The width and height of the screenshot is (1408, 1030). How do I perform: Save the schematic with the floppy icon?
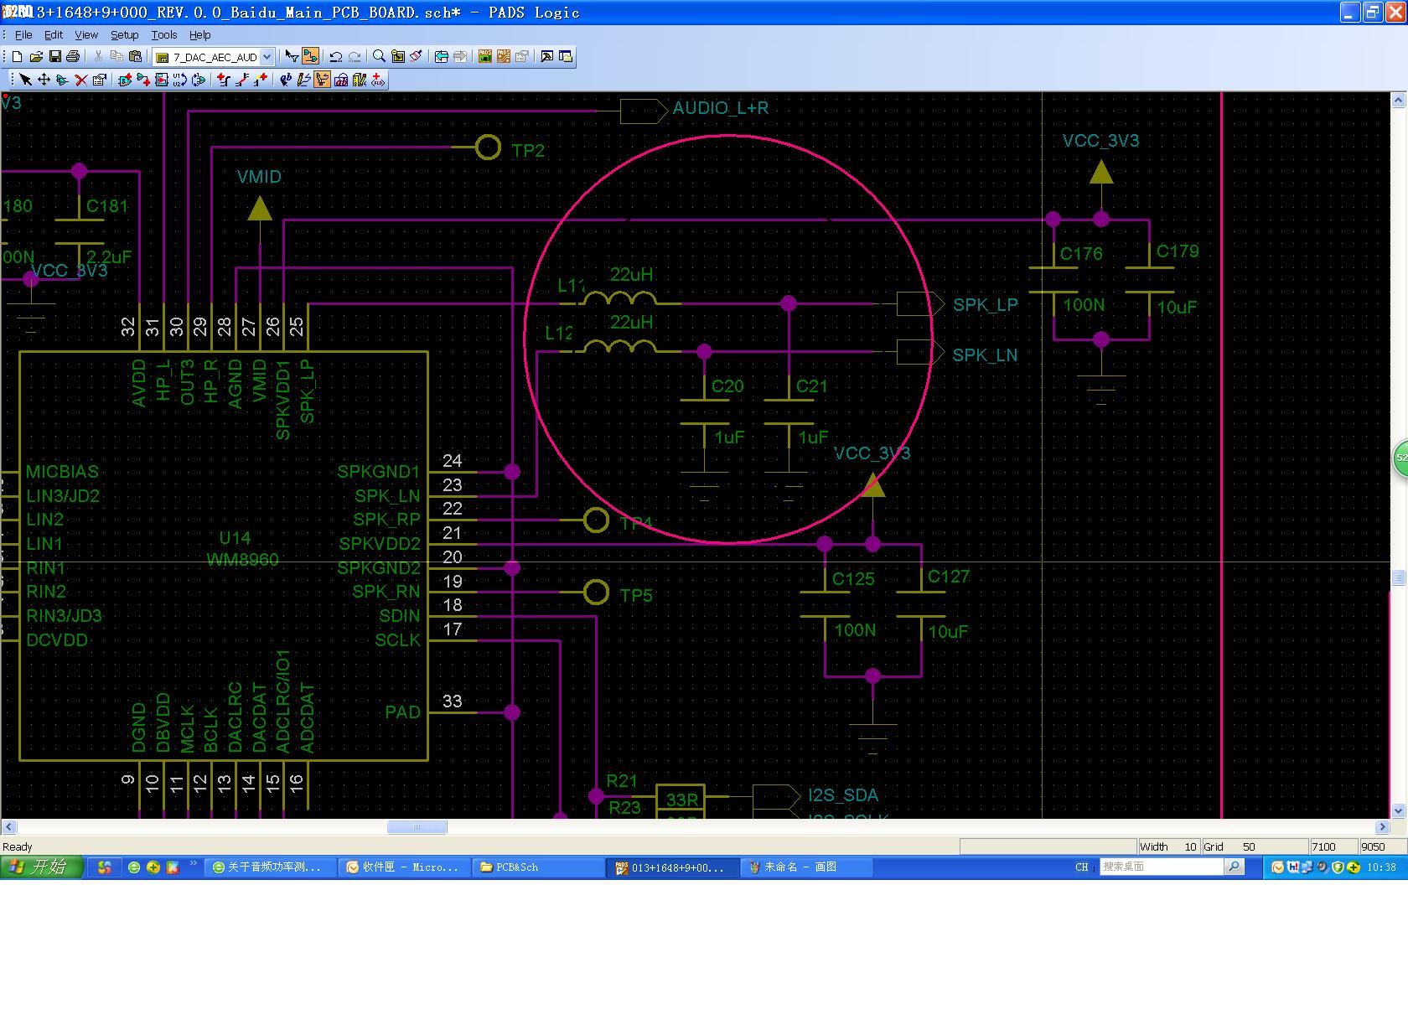tap(54, 56)
